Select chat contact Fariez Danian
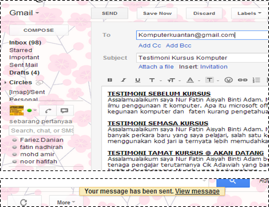Viewport: 269px width, 207px height. pyautogui.click(x=42, y=140)
